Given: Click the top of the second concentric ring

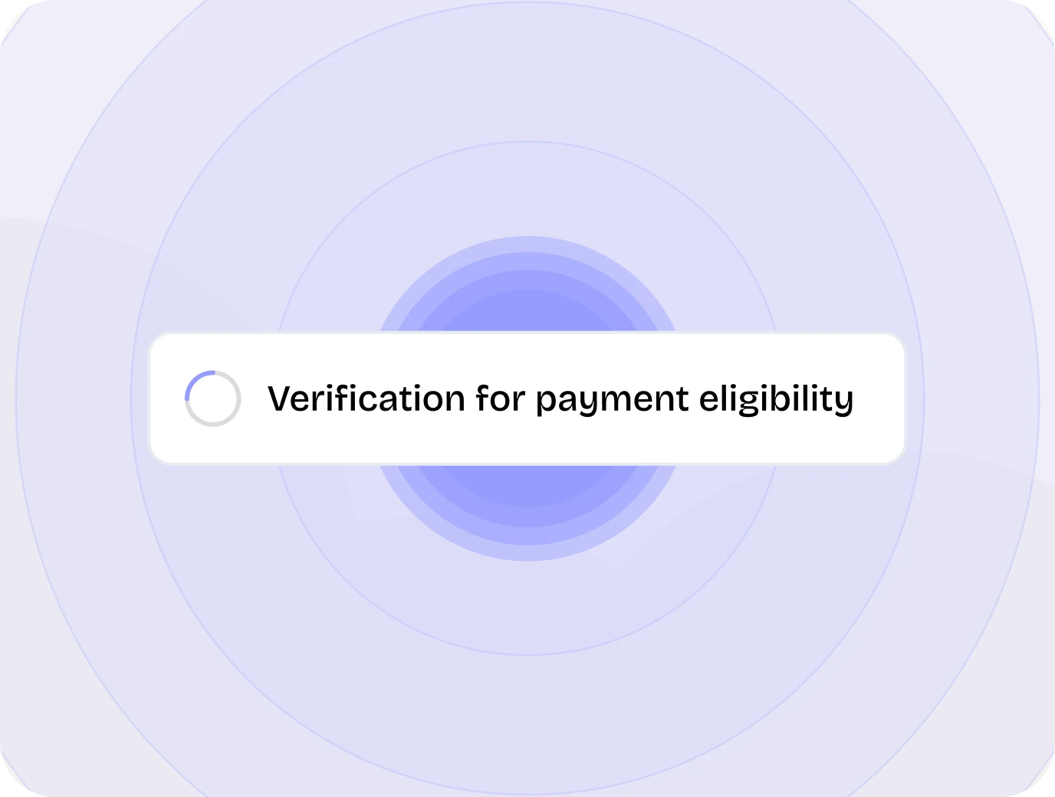Looking at the screenshot, I should [x=527, y=2].
